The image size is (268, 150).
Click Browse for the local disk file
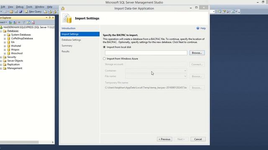pyautogui.click(x=197, y=53)
